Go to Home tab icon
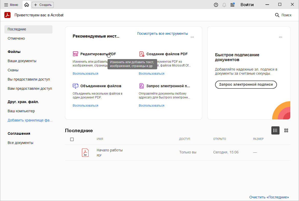 coord(27,5)
